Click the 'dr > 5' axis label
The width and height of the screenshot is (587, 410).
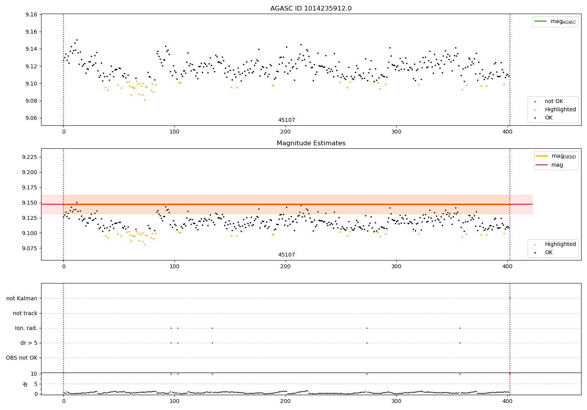click(29, 343)
